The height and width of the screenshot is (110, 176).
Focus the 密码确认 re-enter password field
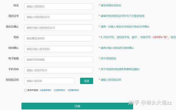[59, 49]
